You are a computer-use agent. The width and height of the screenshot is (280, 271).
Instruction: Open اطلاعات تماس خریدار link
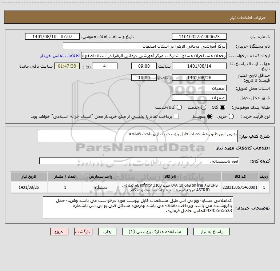pyautogui.click(x=60, y=56)
